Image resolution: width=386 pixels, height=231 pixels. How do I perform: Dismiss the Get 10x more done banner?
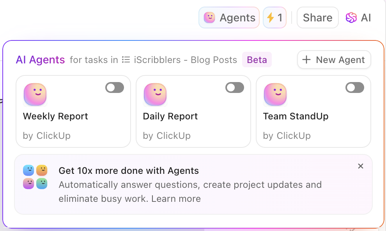coord(361,166)
